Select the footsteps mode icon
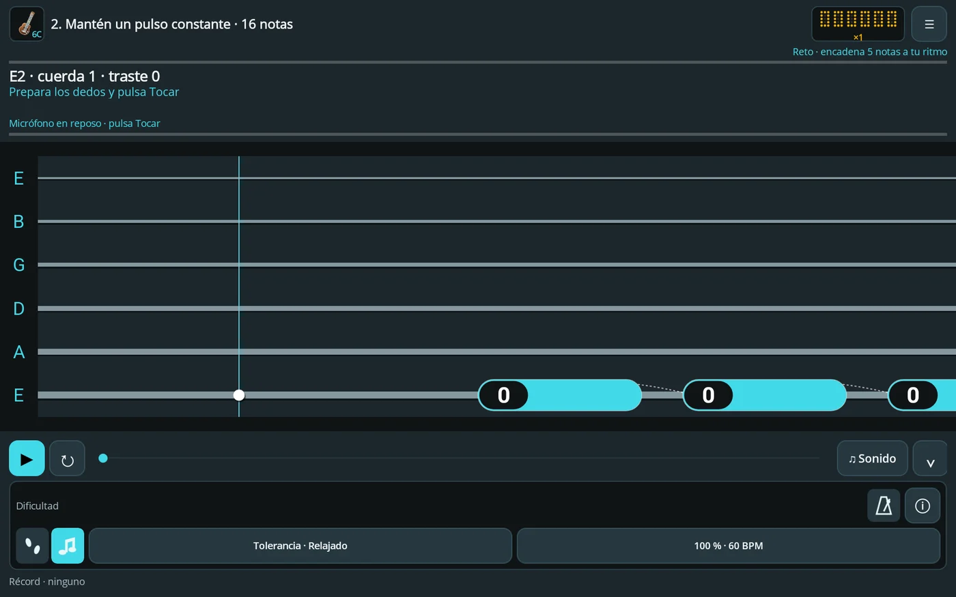 [x=32, y=546]
